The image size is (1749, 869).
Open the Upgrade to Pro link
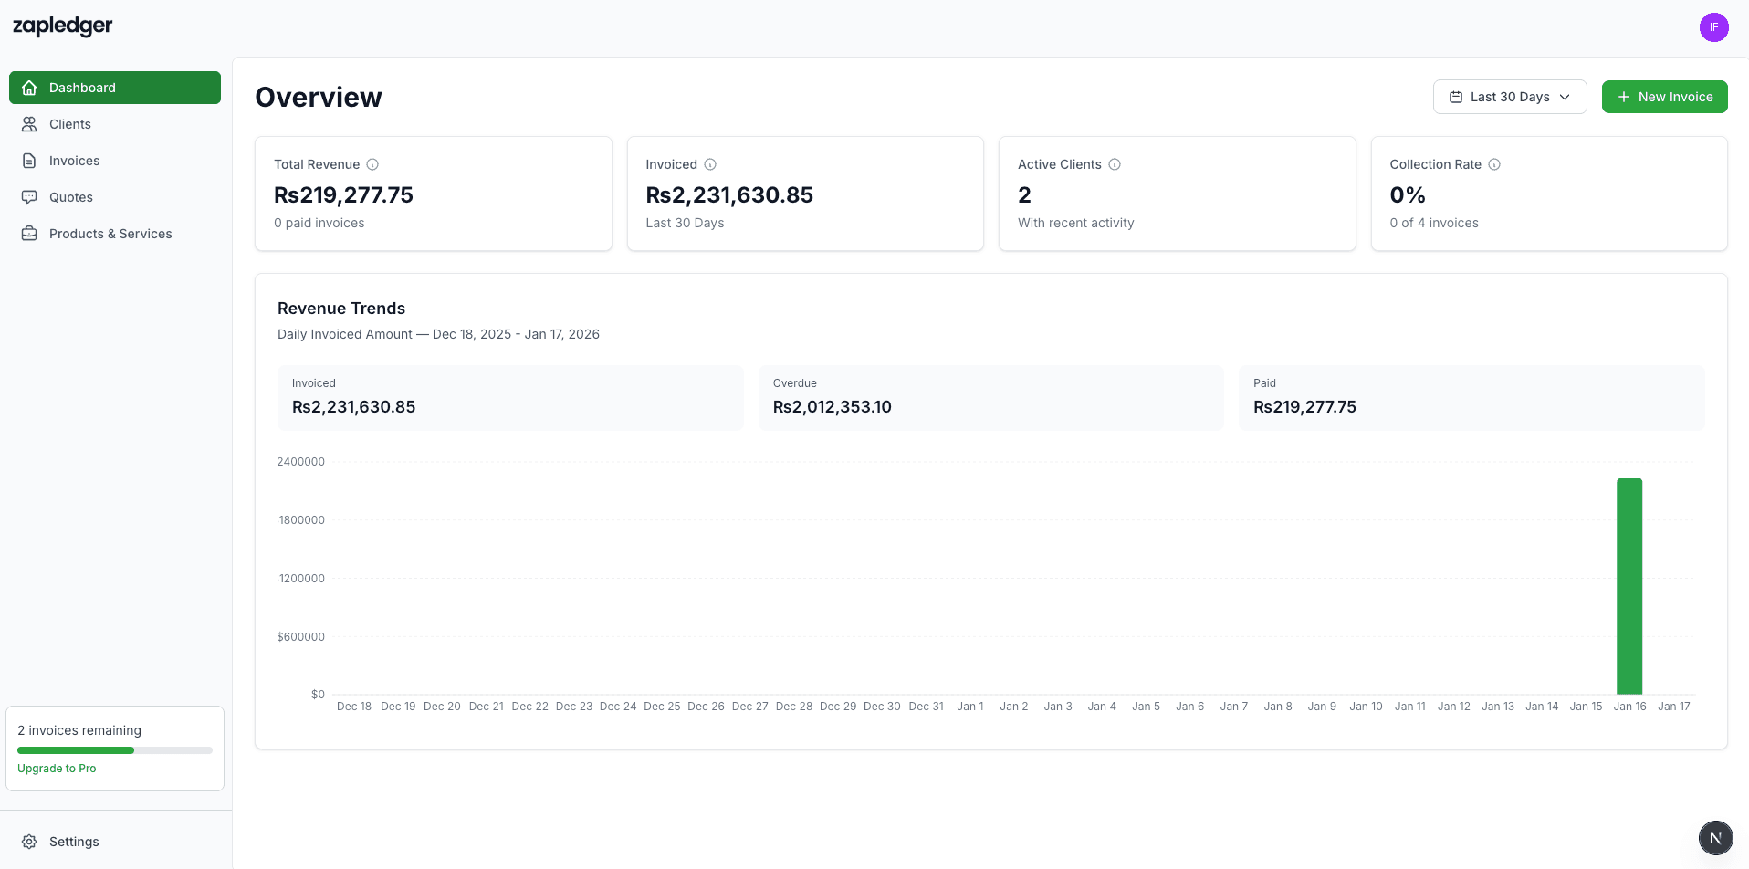click(x=57, y=768)
